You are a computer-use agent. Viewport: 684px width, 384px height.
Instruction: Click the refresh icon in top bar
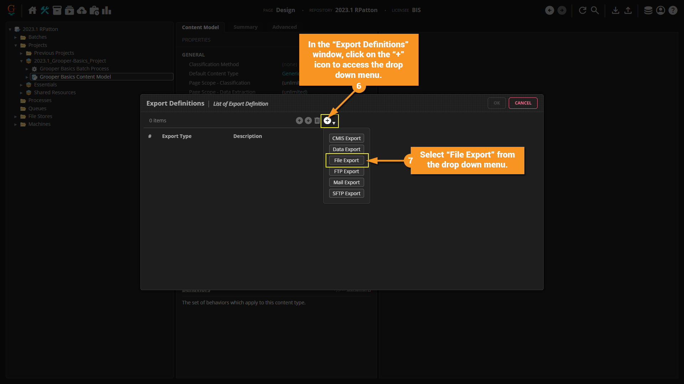582,10
